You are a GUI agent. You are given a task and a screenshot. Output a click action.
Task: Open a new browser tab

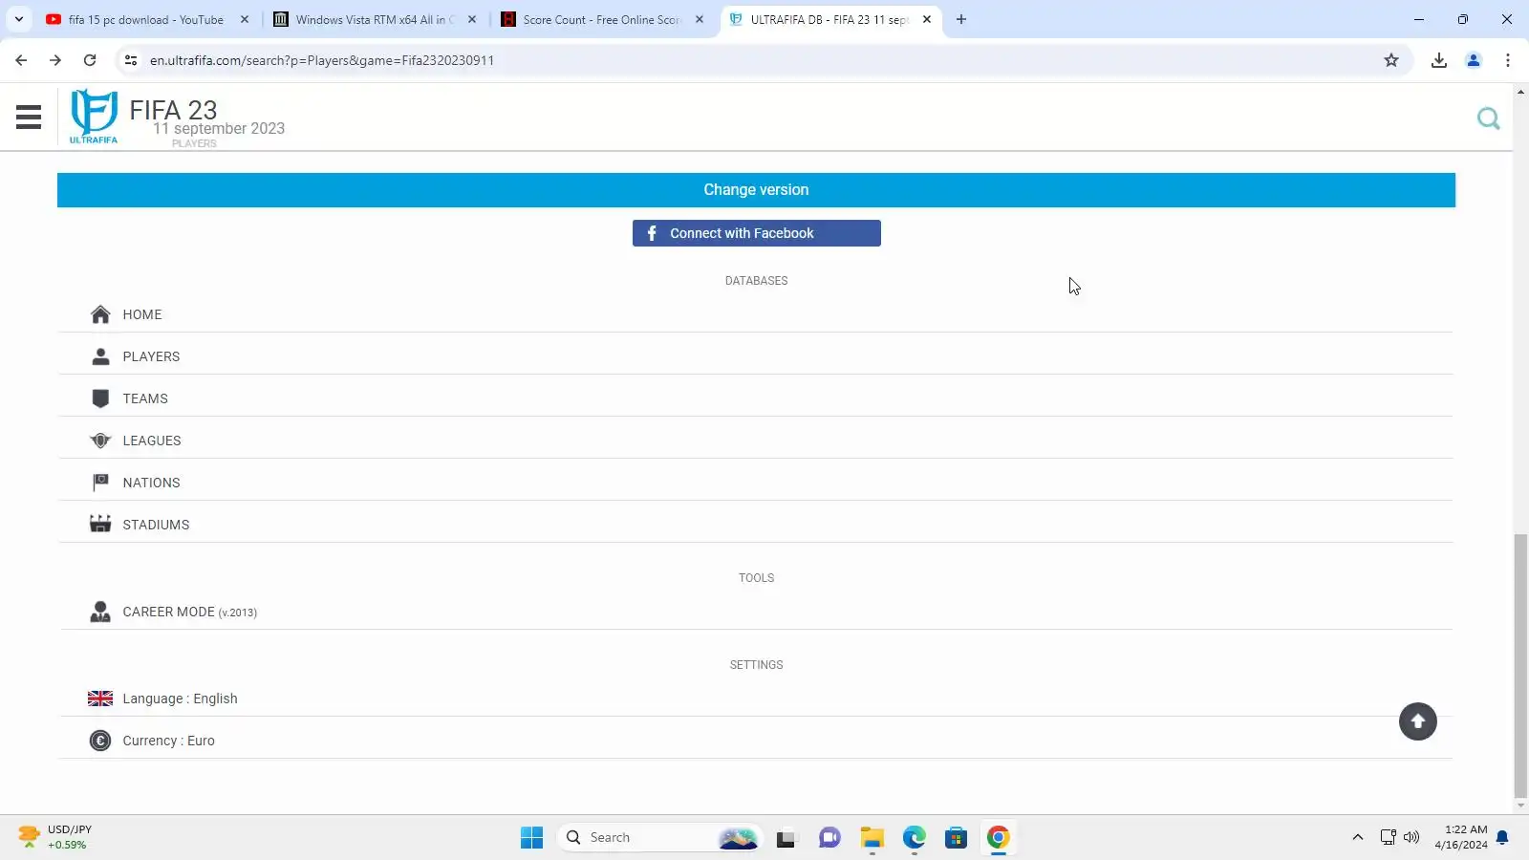961,19
